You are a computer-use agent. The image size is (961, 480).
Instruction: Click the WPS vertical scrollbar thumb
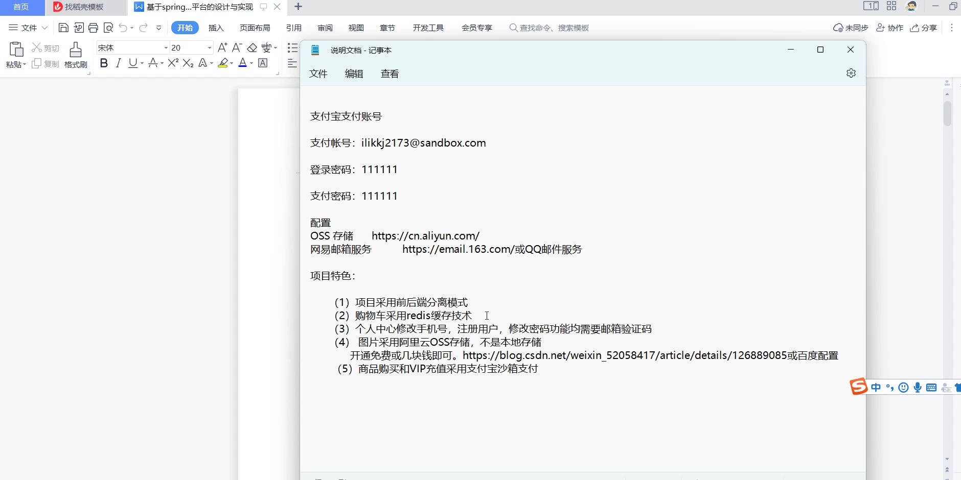(947, 113)
